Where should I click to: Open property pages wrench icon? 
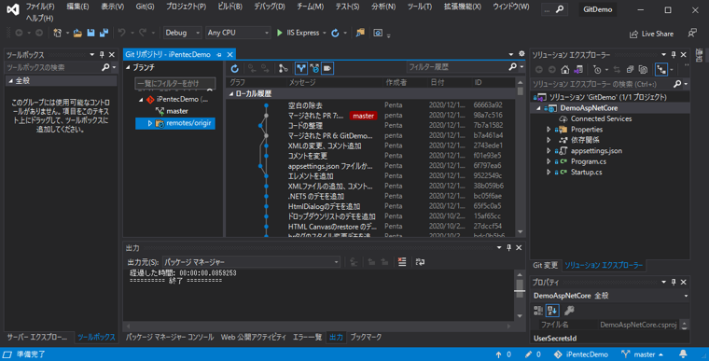(x=569, y=311)
